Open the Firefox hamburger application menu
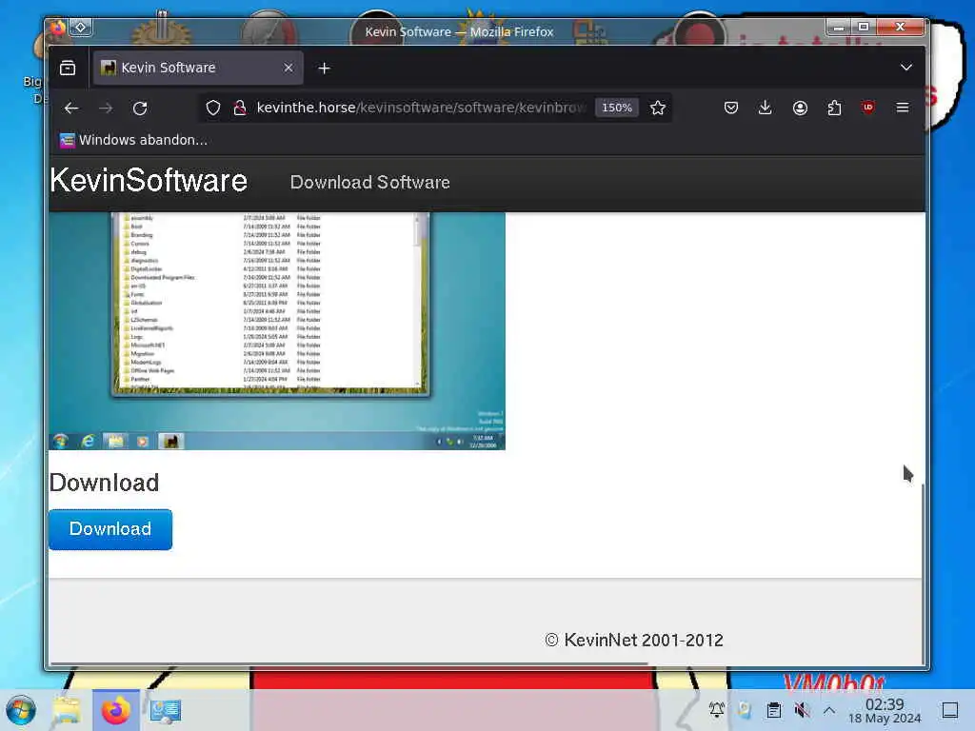The height and width of the screenshot is (731, 975). (903, 108)
